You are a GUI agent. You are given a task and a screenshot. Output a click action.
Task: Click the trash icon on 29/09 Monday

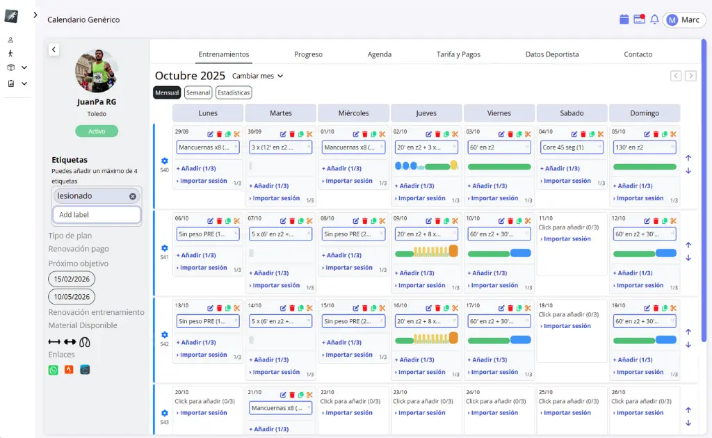(219, 134)
